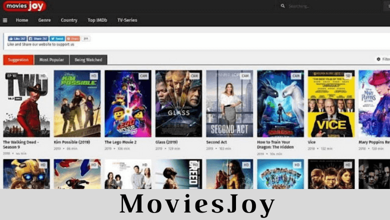Click the Second Act title link
390x220 pixels.
point(216,142)
